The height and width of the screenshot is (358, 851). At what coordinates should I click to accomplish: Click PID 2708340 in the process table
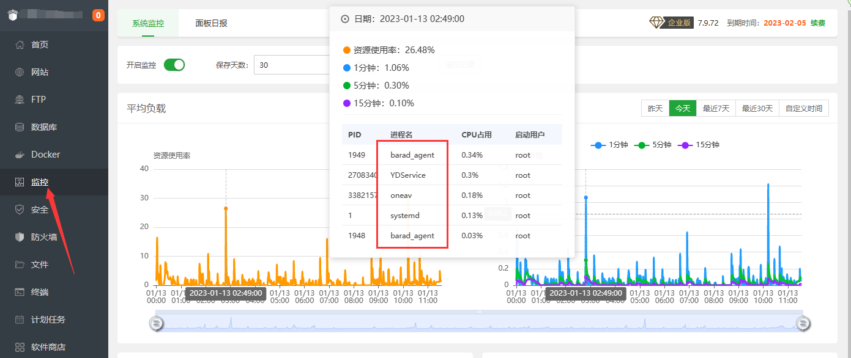click(362, 175)
